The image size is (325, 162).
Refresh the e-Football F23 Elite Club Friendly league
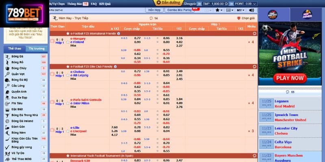pos(255,66)
